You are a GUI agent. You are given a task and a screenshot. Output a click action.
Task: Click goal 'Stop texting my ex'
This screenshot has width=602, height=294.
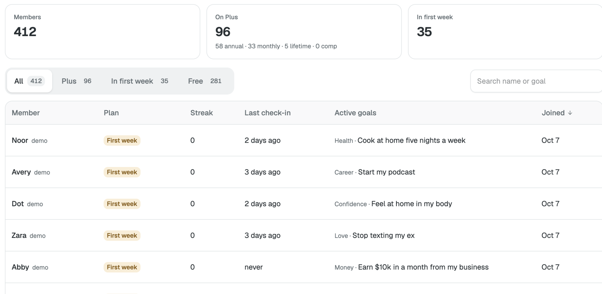(x=383, y=236)
